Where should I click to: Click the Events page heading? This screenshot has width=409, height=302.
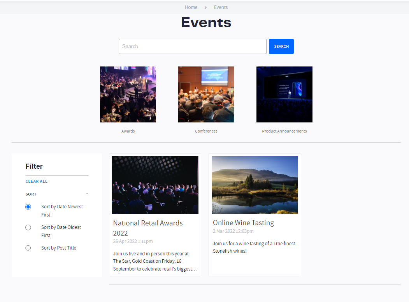coord(206,23)
